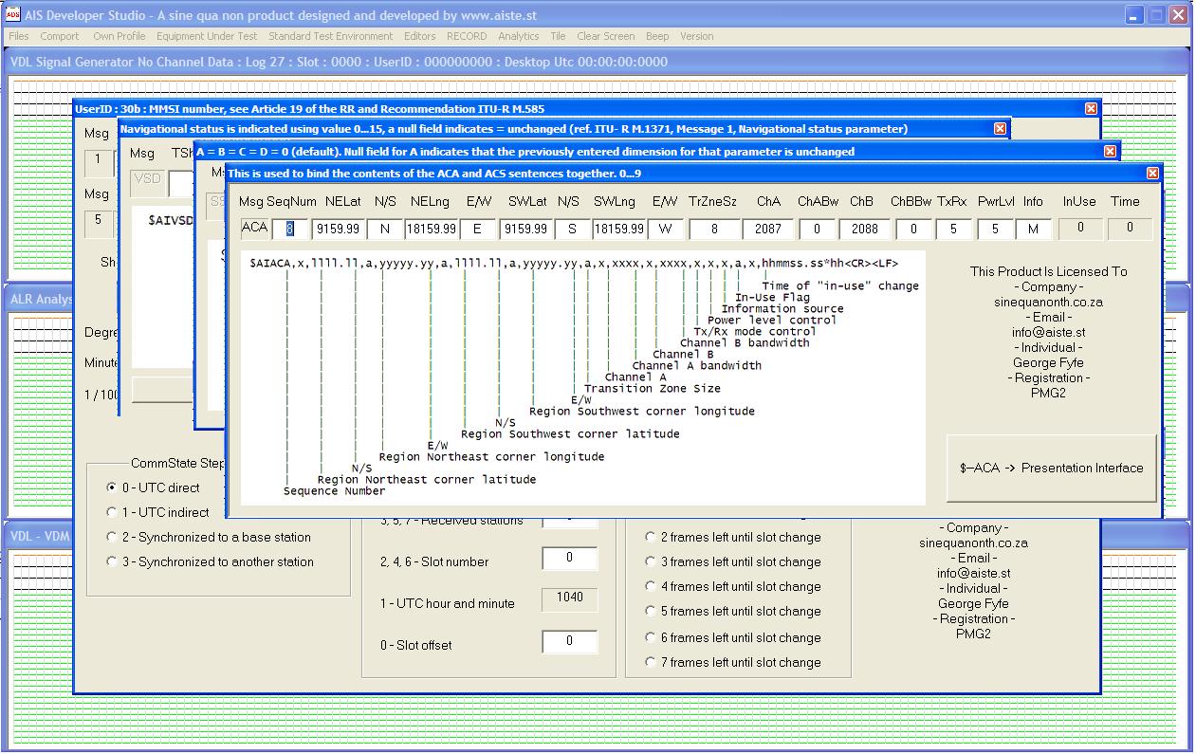Screen dimensions: 1196x754
Task: Open the Standard Test Environment menu
Action: (330, 36)
